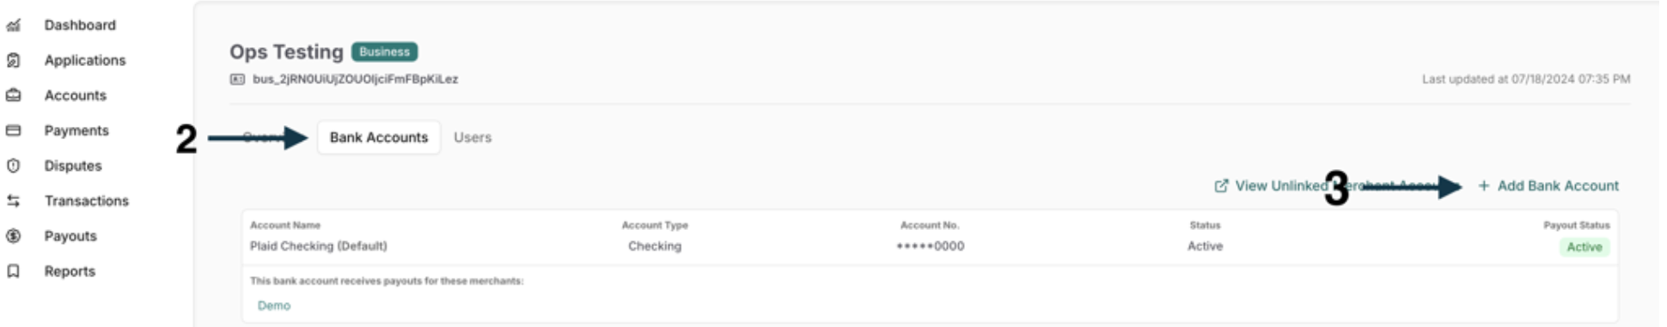The height and width of the screenshot is (327, 1667).
Task: Click the Business badge next to Ops Testing
Action: coord(385,52)
